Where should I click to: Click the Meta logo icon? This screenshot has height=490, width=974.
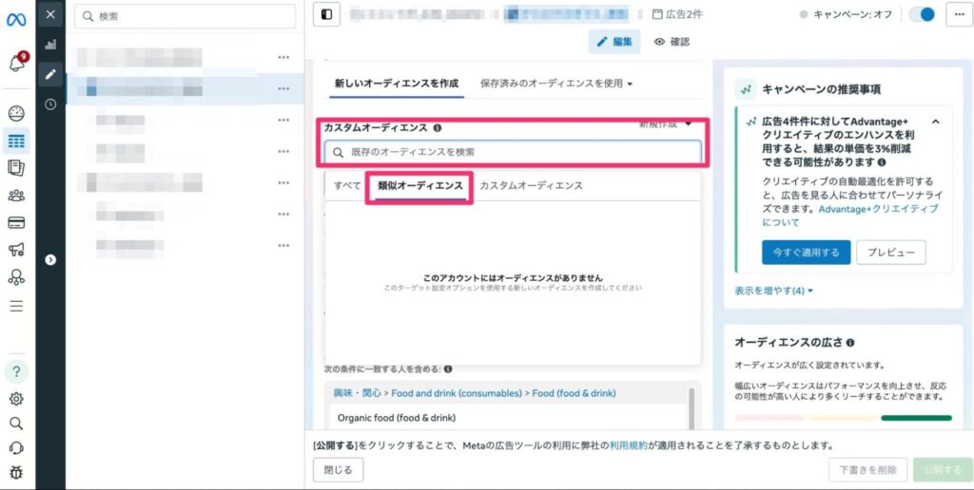pyautogui.click(x=16, y=16)
